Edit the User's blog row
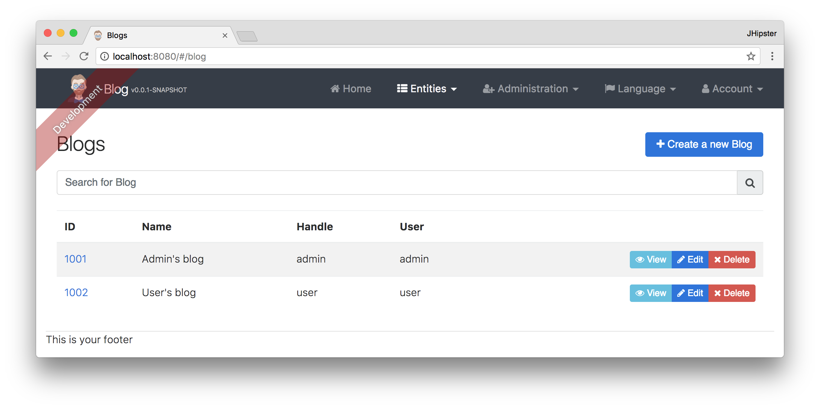Viewport: 820px width, 409px height. (690, 293)
